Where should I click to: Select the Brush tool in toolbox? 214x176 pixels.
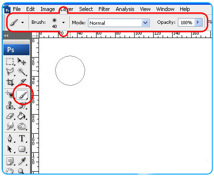coord(22,95)
